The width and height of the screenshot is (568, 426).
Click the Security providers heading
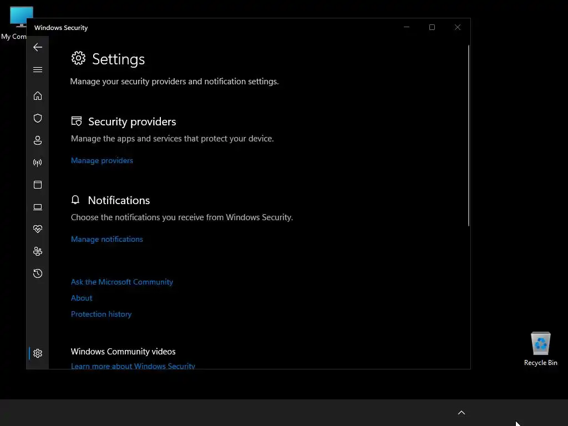point(132,121)
